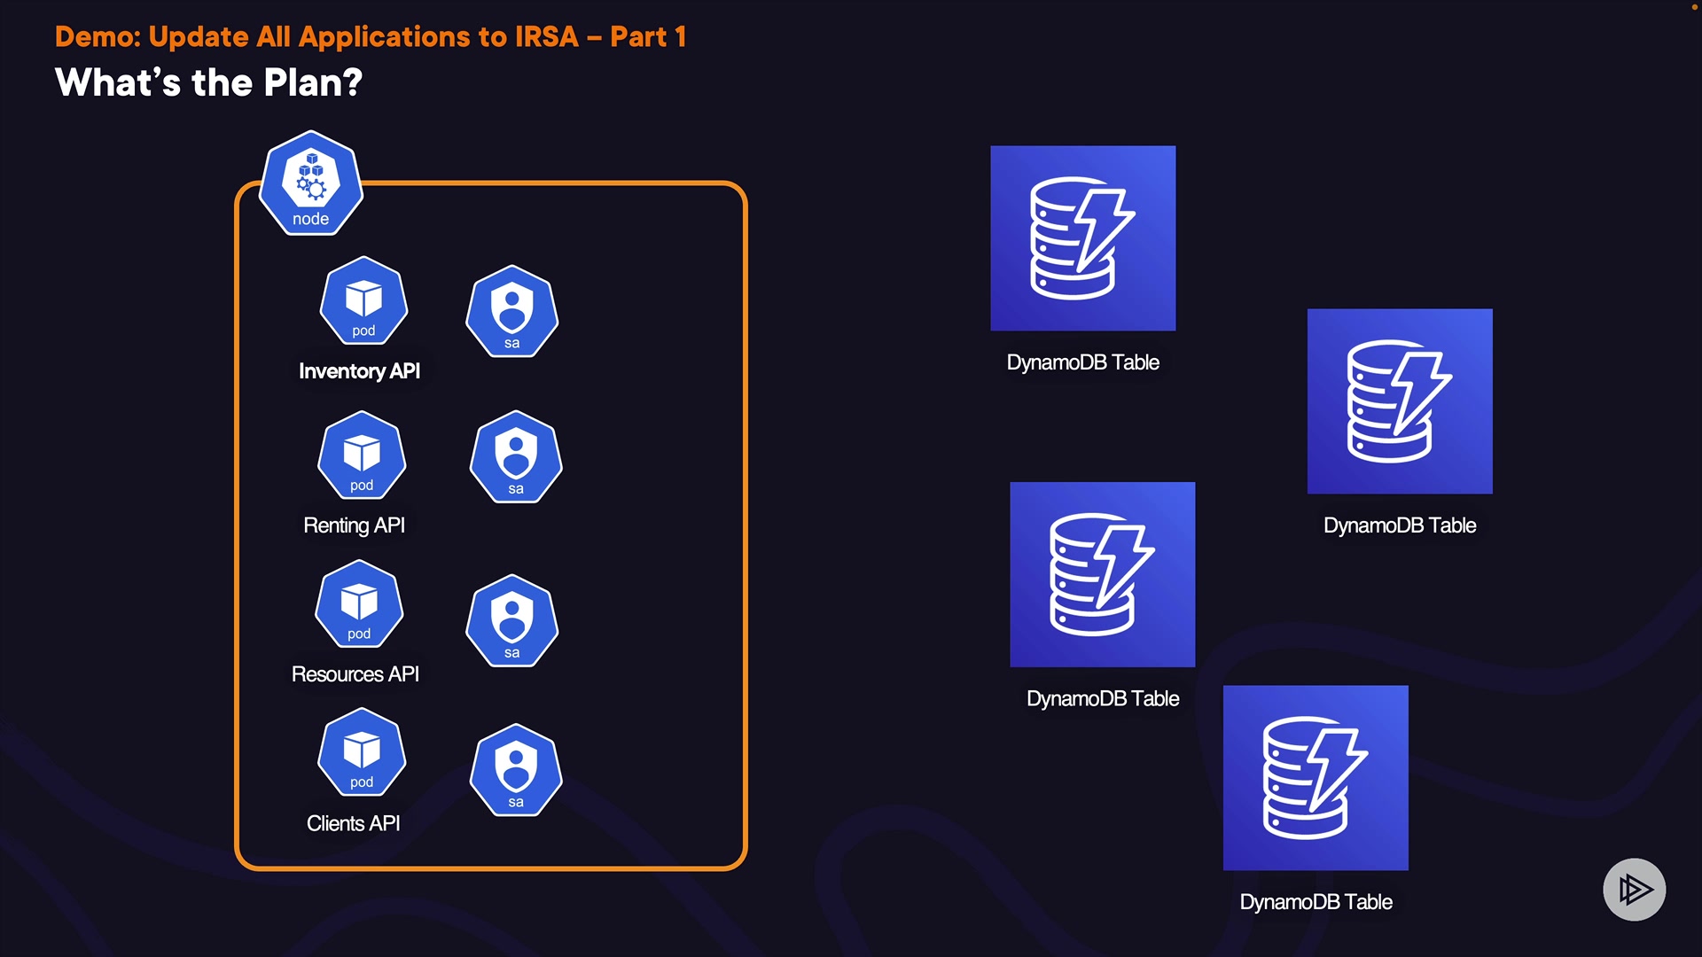The image size is (1702, 957).
Task: Click the Clients API label
Action: click(353, 823)
